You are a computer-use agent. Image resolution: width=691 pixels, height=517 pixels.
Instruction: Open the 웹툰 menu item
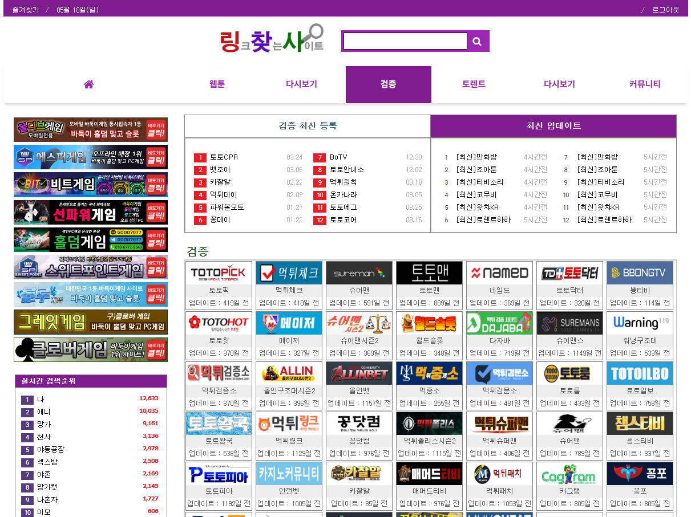(217, 84)
